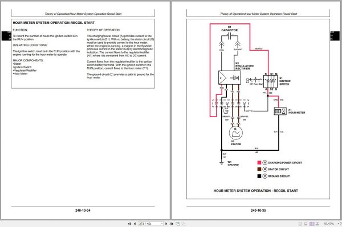Click the OPERATING CONDITIONS heading

(x=30, y=46)
